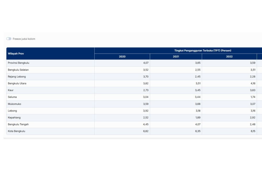
Task: Select Rejang Lebong 2020 value 3,70
Action: (x=146, y=77)
